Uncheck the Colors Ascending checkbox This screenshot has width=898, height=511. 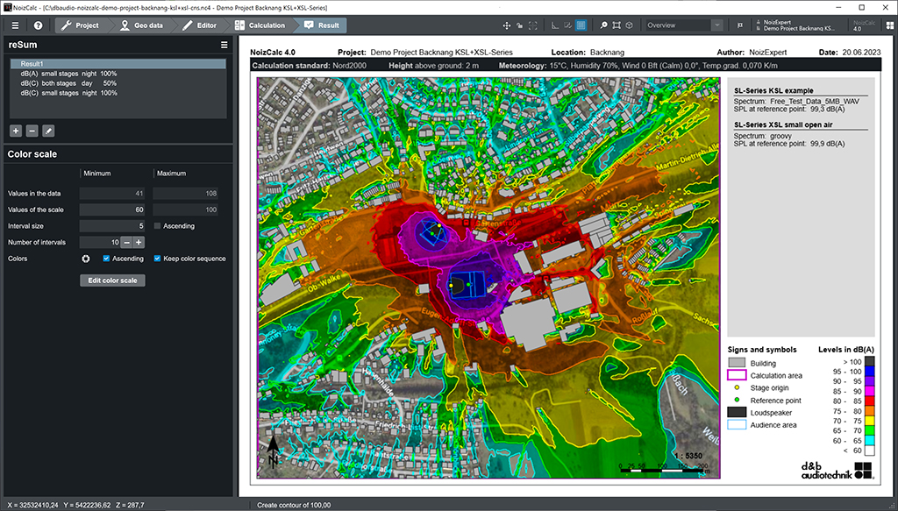pyautogui.click(x=106, y=259)
